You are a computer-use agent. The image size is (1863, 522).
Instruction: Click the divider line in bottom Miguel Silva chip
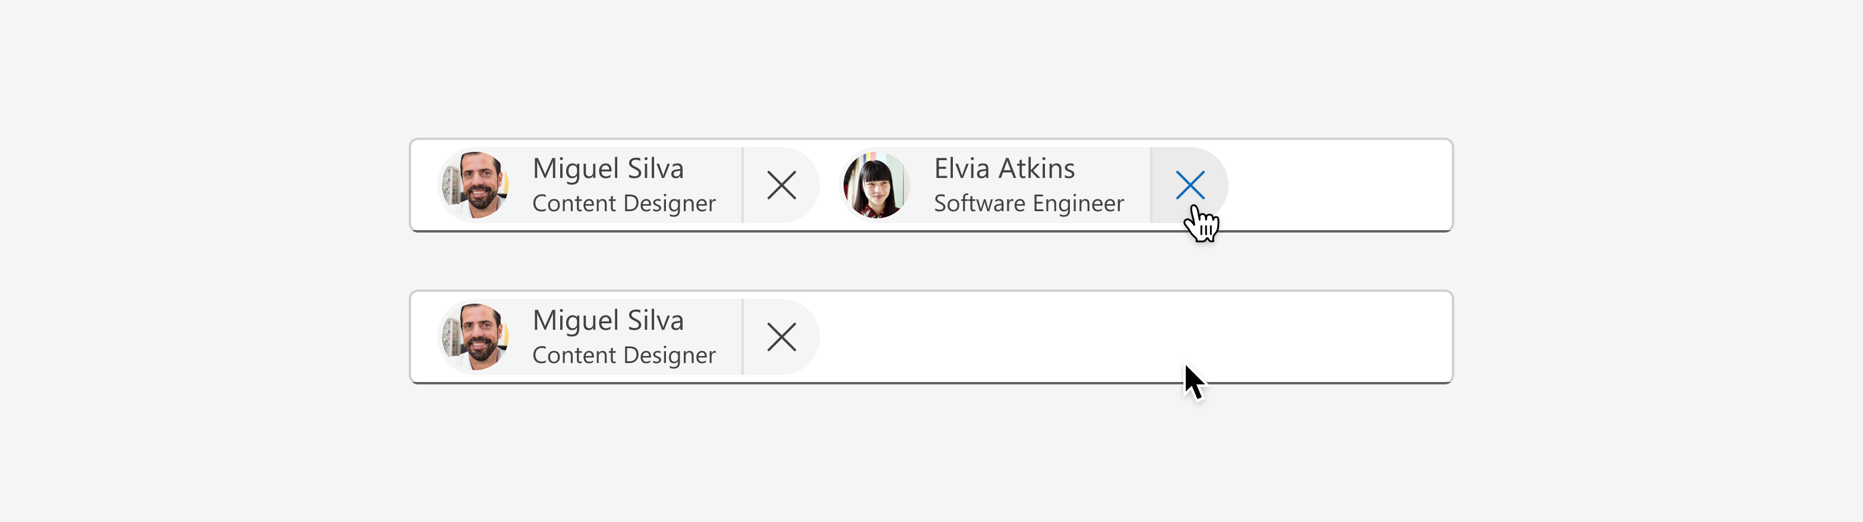pos(743,337)
